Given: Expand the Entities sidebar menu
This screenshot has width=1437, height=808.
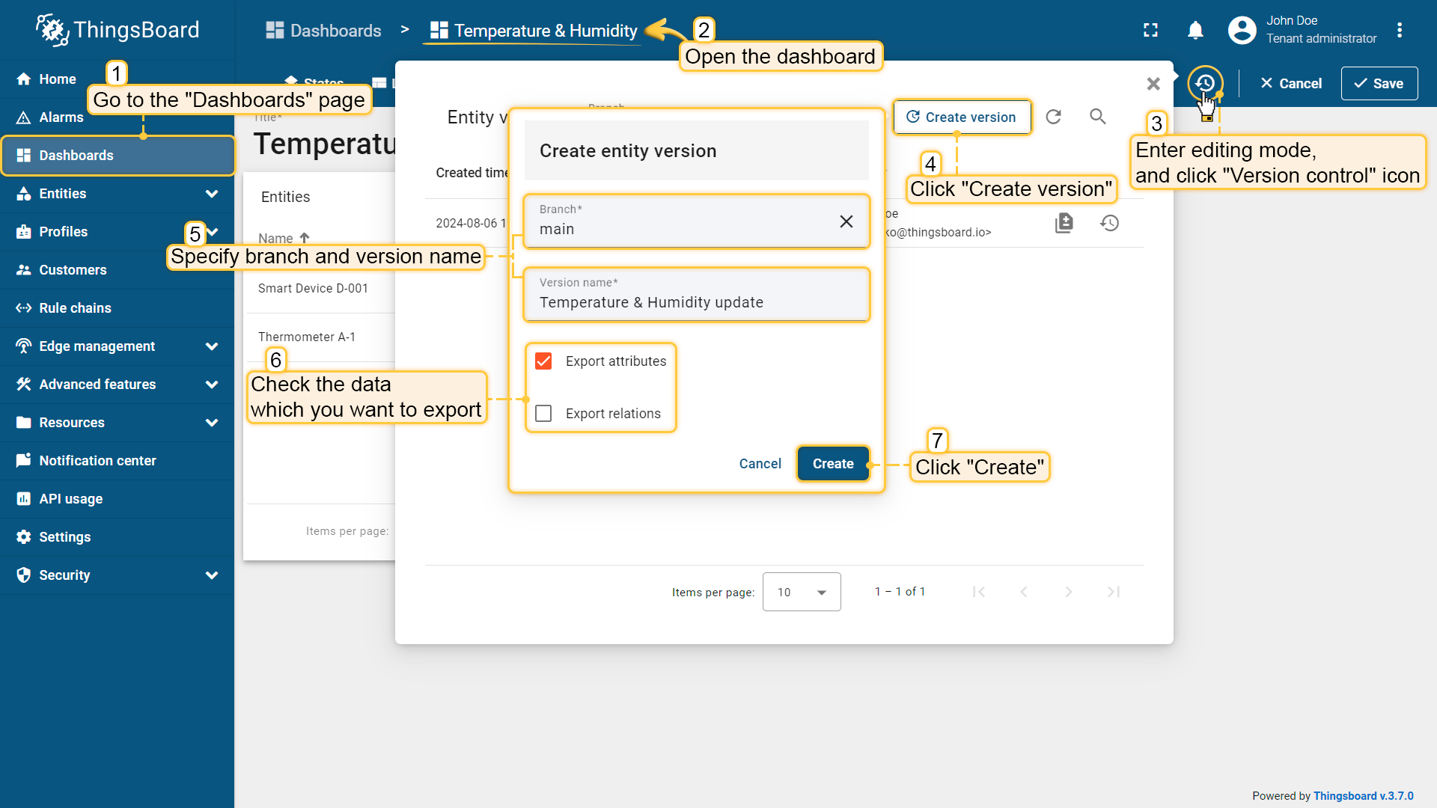Looking at the screenshot, I should (212, 194).
